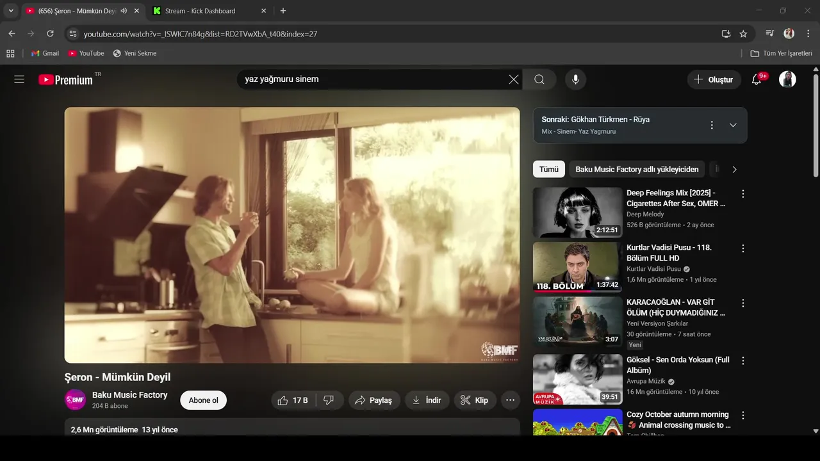Open the Oluştur create button
Image resolution: width=820 pixels, height=461 pixels.
pos(714,79)
